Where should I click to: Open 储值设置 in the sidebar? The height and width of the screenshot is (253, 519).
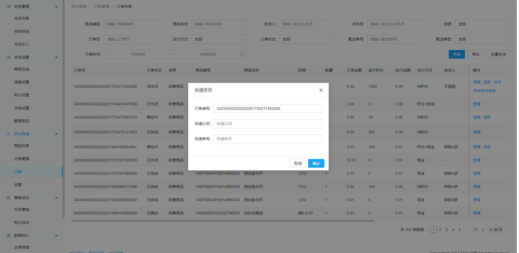pyautogui.click(x=22, y=82)
